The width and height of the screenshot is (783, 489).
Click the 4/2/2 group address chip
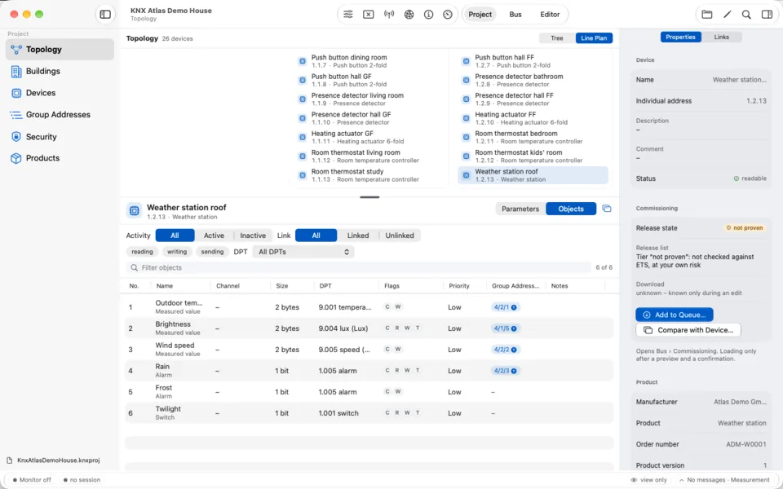(505, 350)
